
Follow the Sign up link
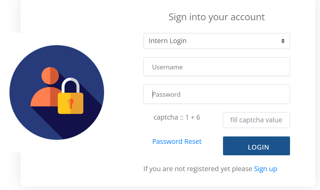(x=265, y=169)
